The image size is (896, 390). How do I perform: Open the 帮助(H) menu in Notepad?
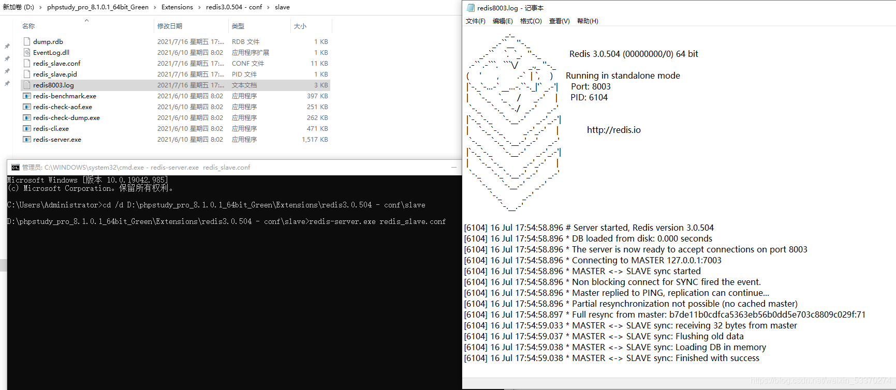(x=587, y=21)
